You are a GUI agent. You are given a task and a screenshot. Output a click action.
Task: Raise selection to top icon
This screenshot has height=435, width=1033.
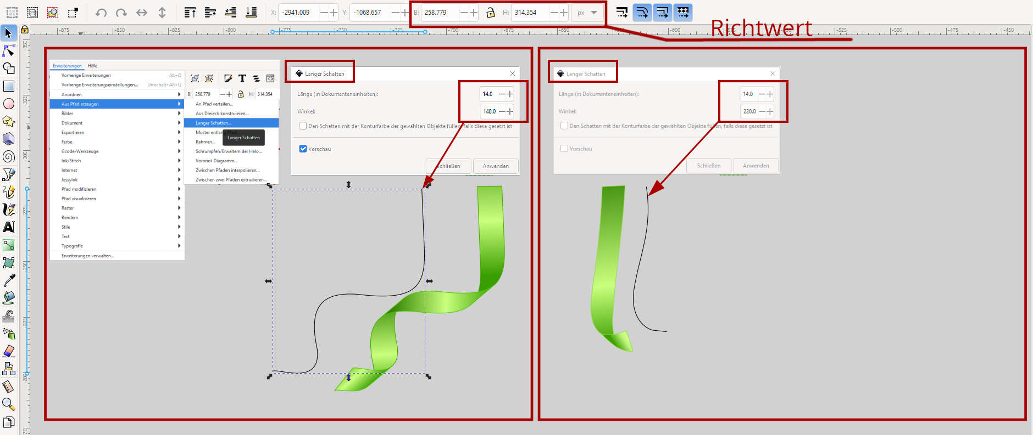(190, 13)
